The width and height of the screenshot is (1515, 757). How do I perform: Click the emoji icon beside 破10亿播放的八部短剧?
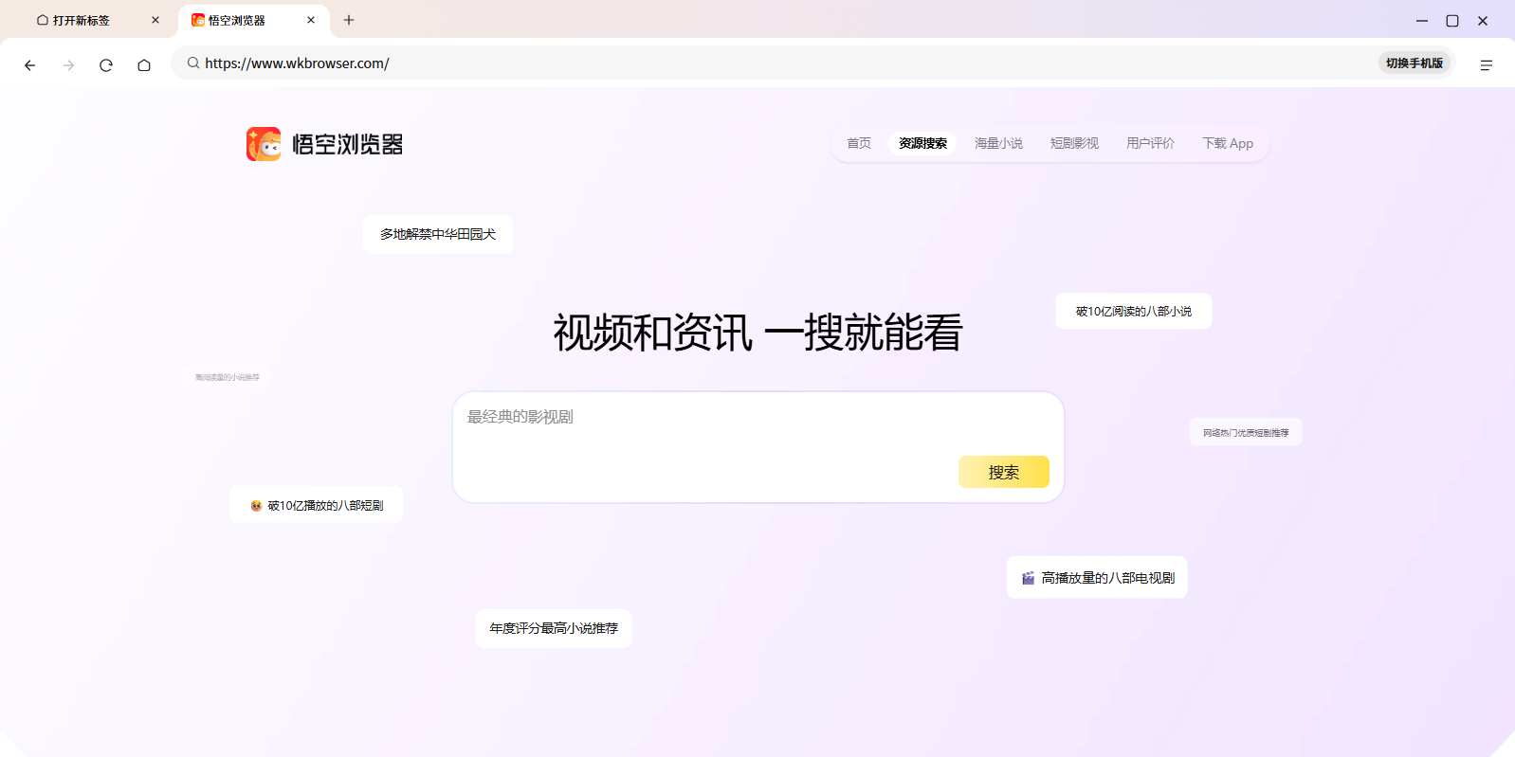pyautogui.click(x=256, y=506)
